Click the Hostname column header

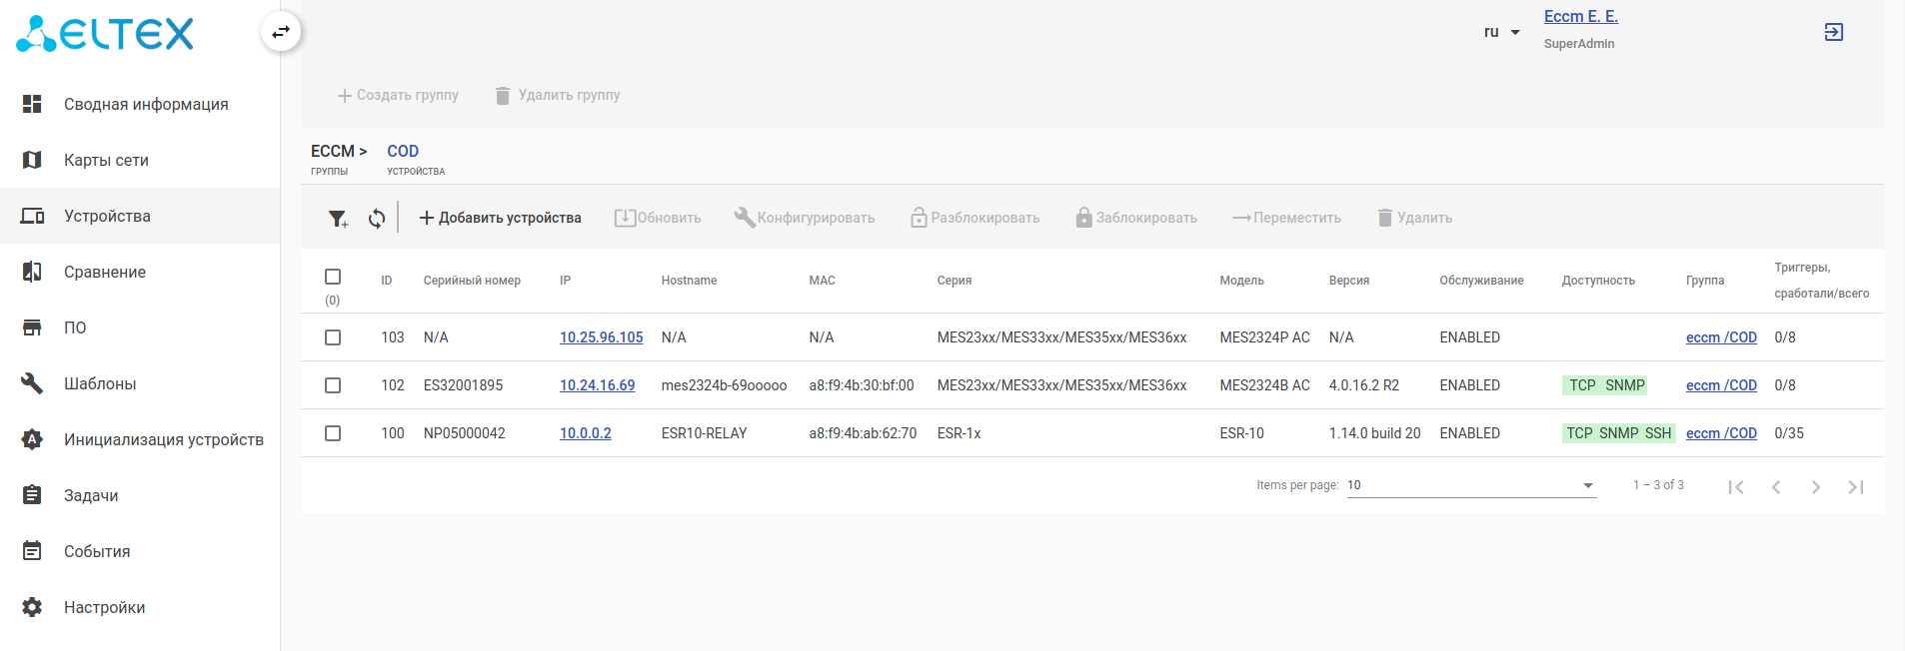[x=690, y=281]
